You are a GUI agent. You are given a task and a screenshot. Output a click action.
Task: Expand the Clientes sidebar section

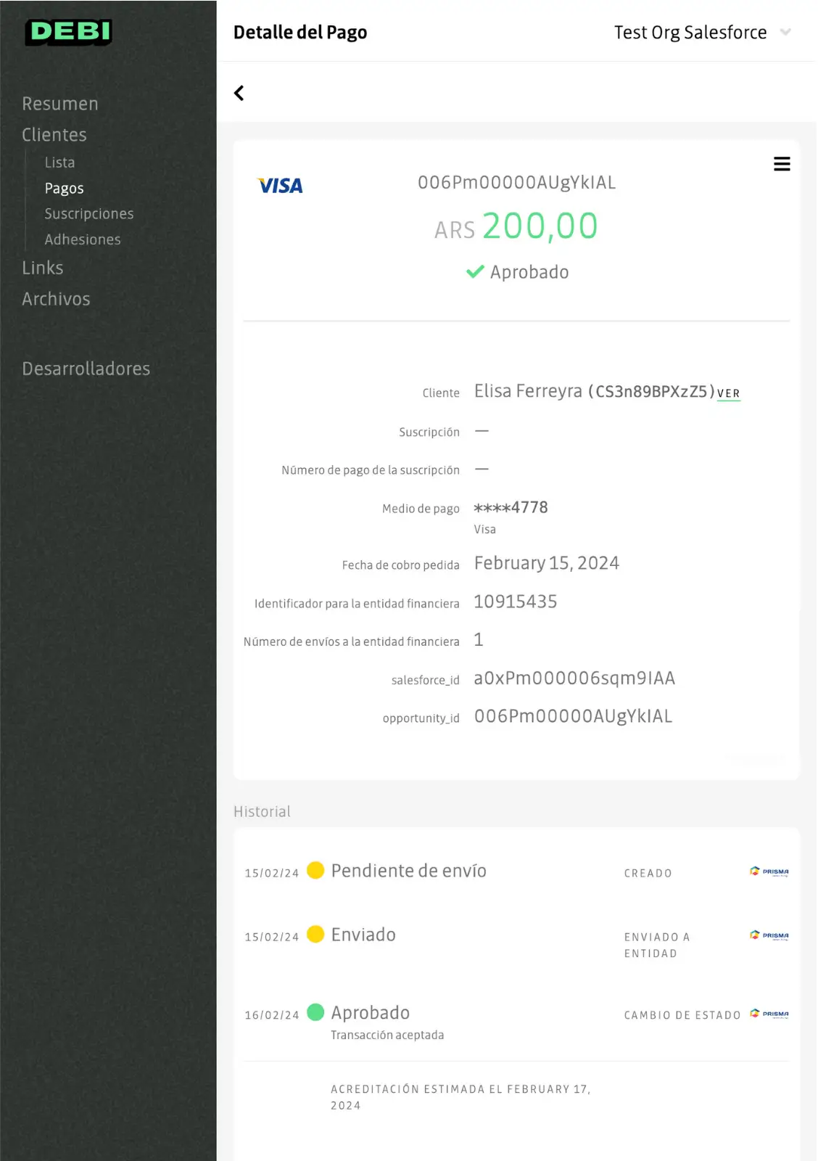tap(54, 135)
